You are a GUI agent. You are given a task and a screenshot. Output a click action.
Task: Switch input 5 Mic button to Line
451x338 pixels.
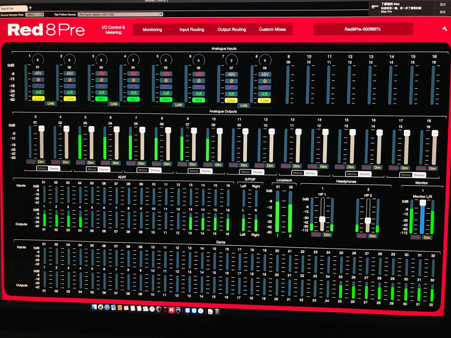[166, 100]
